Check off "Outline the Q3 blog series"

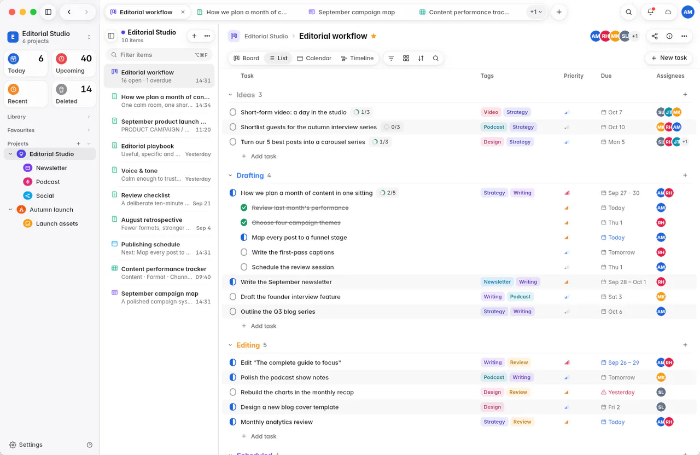[x=233, y=312]
